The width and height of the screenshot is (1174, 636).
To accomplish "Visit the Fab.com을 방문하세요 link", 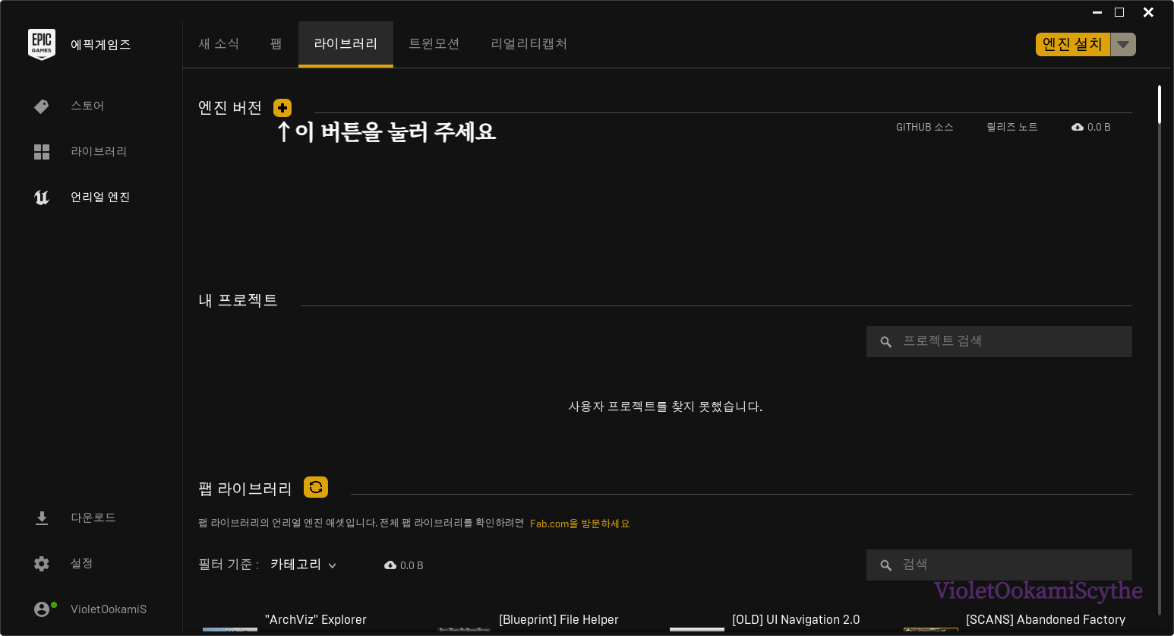I will [x=580, y=524].
